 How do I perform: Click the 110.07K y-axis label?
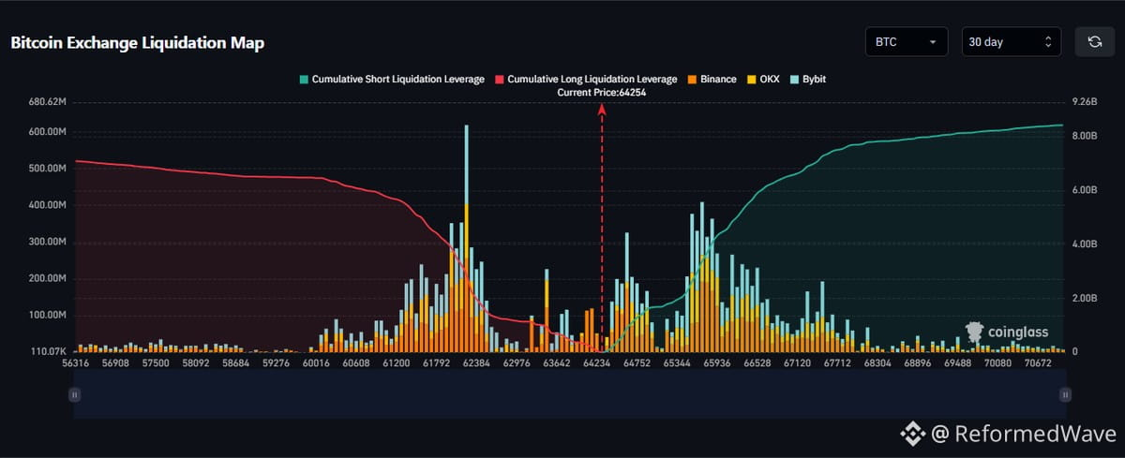point(47,352)
